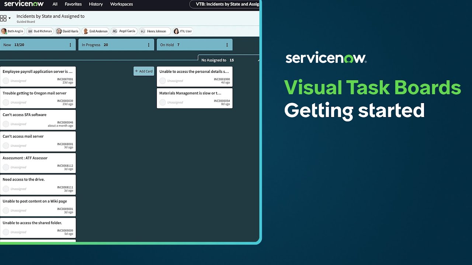472x265 pixels.
Task: Open the History menu
Action: (x=96, y=4)
